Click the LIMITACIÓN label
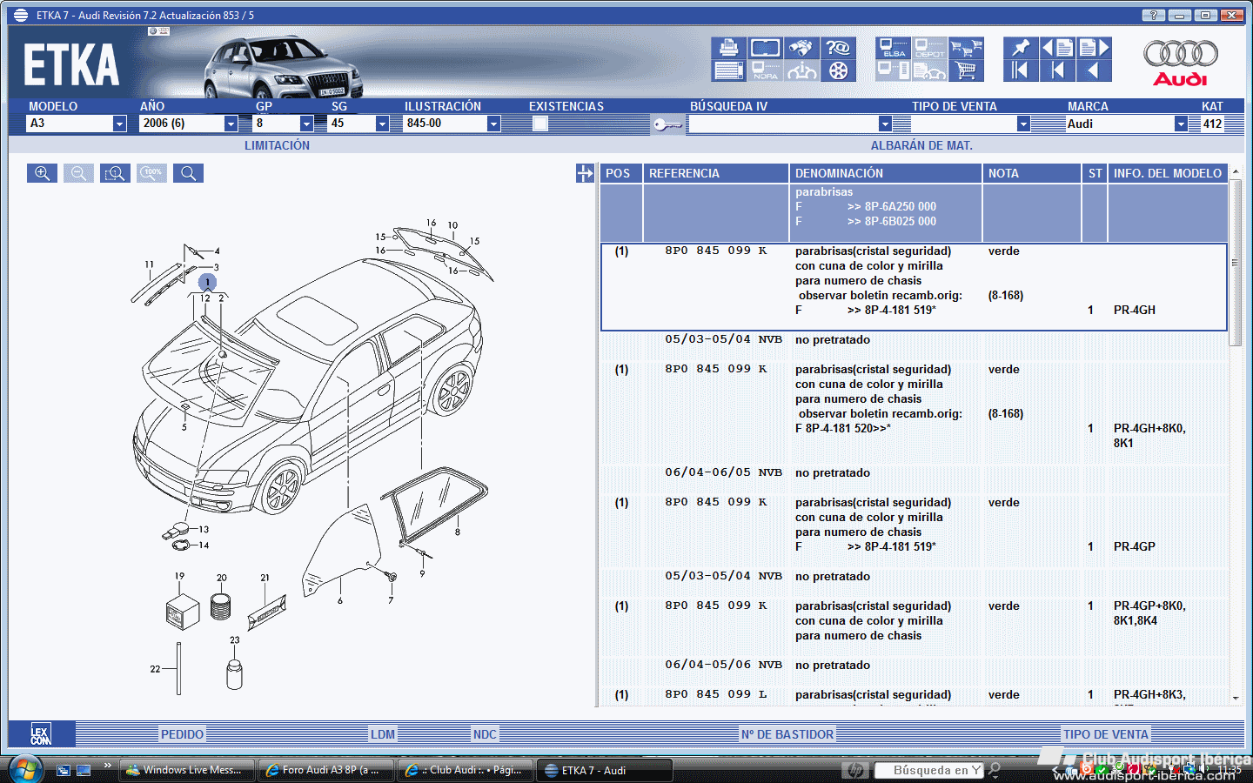1253x783 pixels. (x=277, y=145)
